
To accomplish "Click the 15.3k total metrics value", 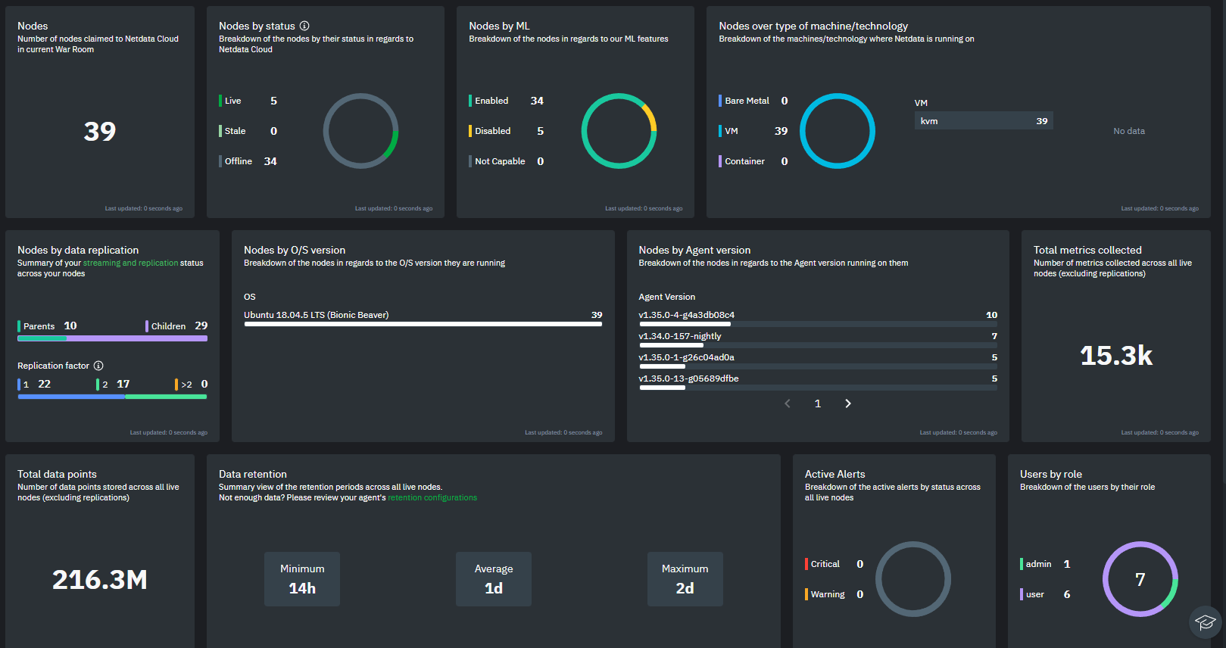I will (x=1116, y=356).
